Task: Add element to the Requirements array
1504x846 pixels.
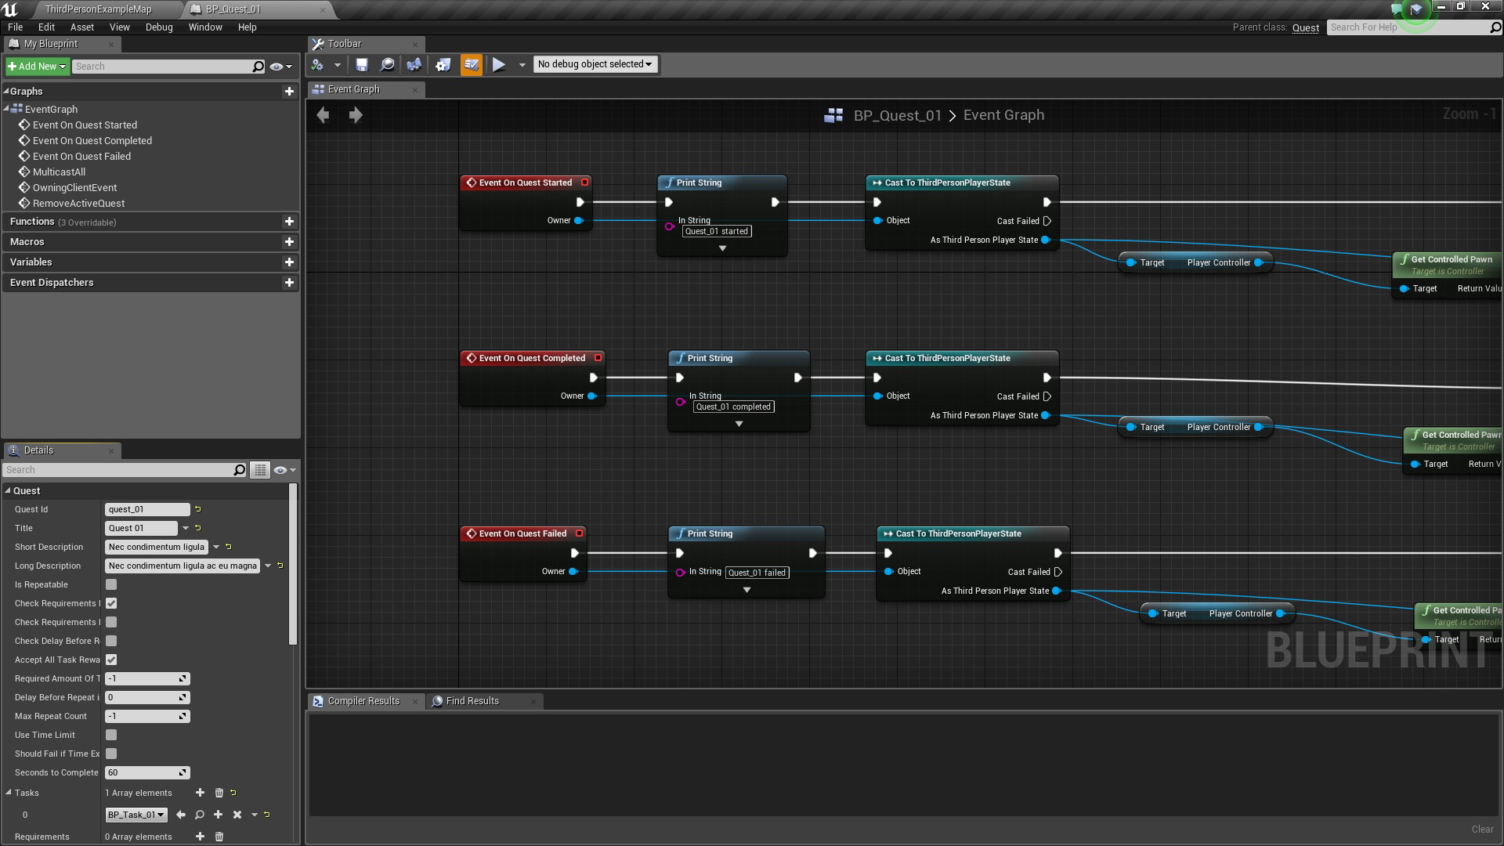Action: pos(200,837)
